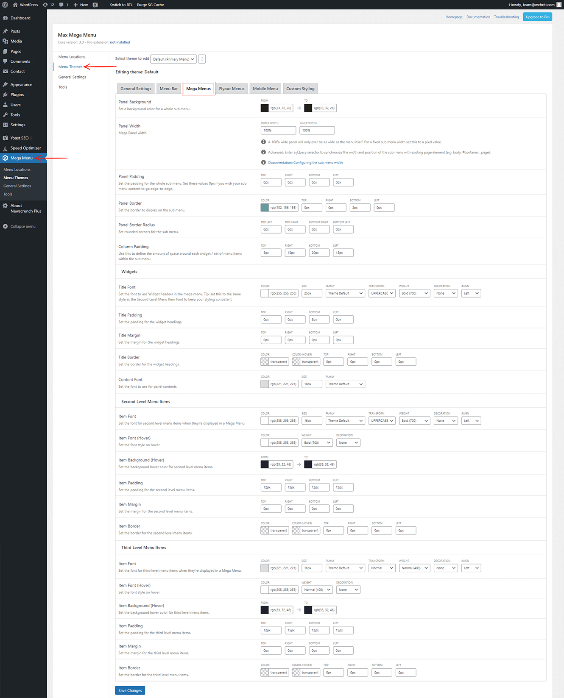Pick Widgets Title Border hover color swatch

tap(296, 362)
